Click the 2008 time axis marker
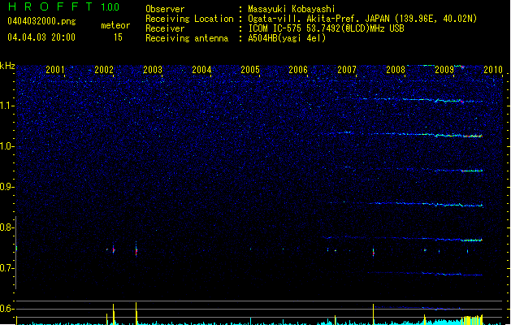The height and width of the screenshot is (325, 511). coord(396,70)
